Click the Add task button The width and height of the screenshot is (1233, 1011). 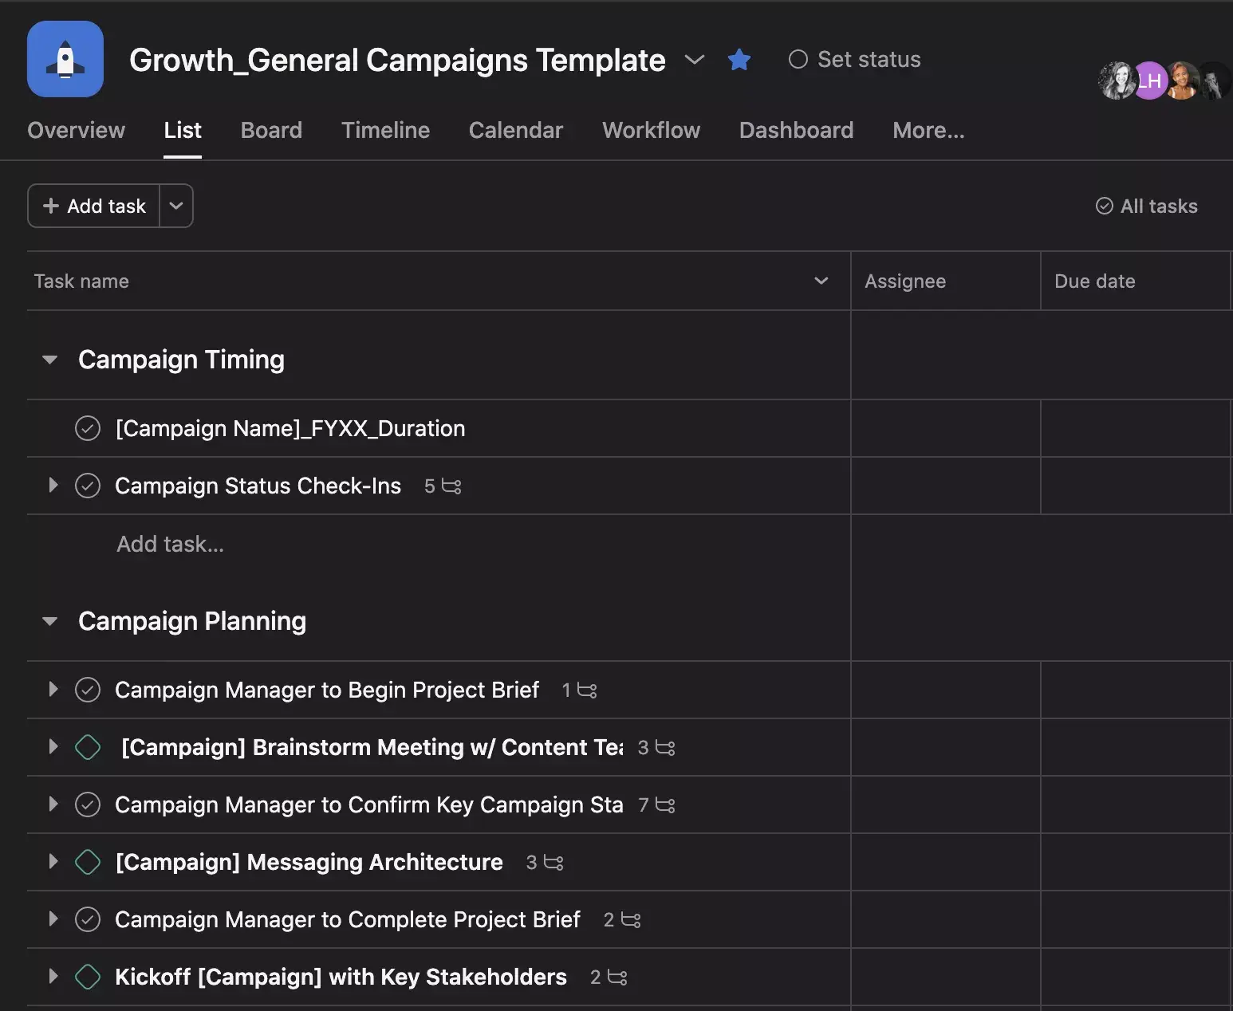pyautogui.click(x=93, y=206)
